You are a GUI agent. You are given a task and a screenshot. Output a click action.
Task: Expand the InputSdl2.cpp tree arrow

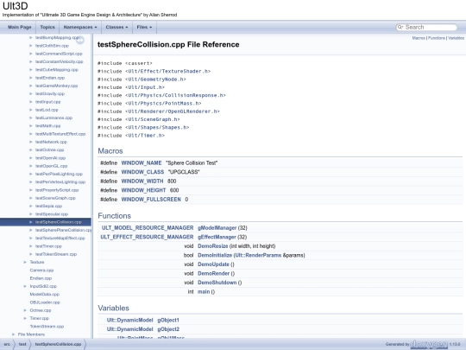(x=25, y=286)
